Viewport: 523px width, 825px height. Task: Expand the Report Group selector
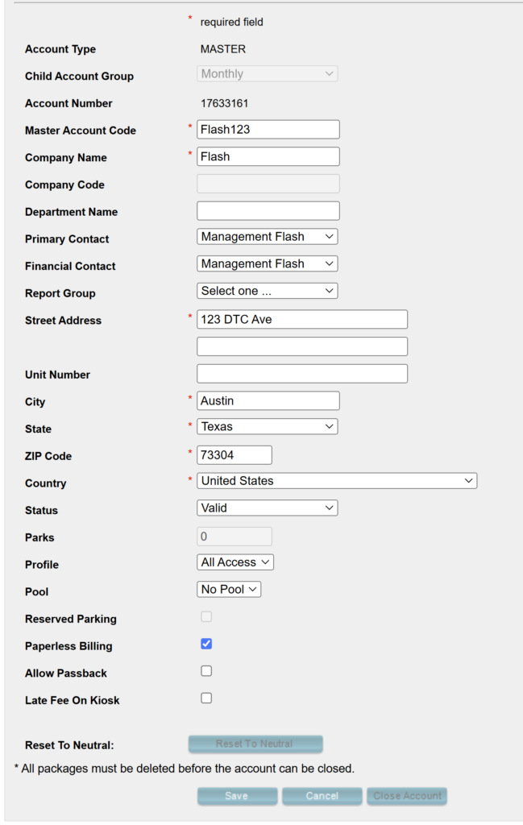(x=267, y=291)
